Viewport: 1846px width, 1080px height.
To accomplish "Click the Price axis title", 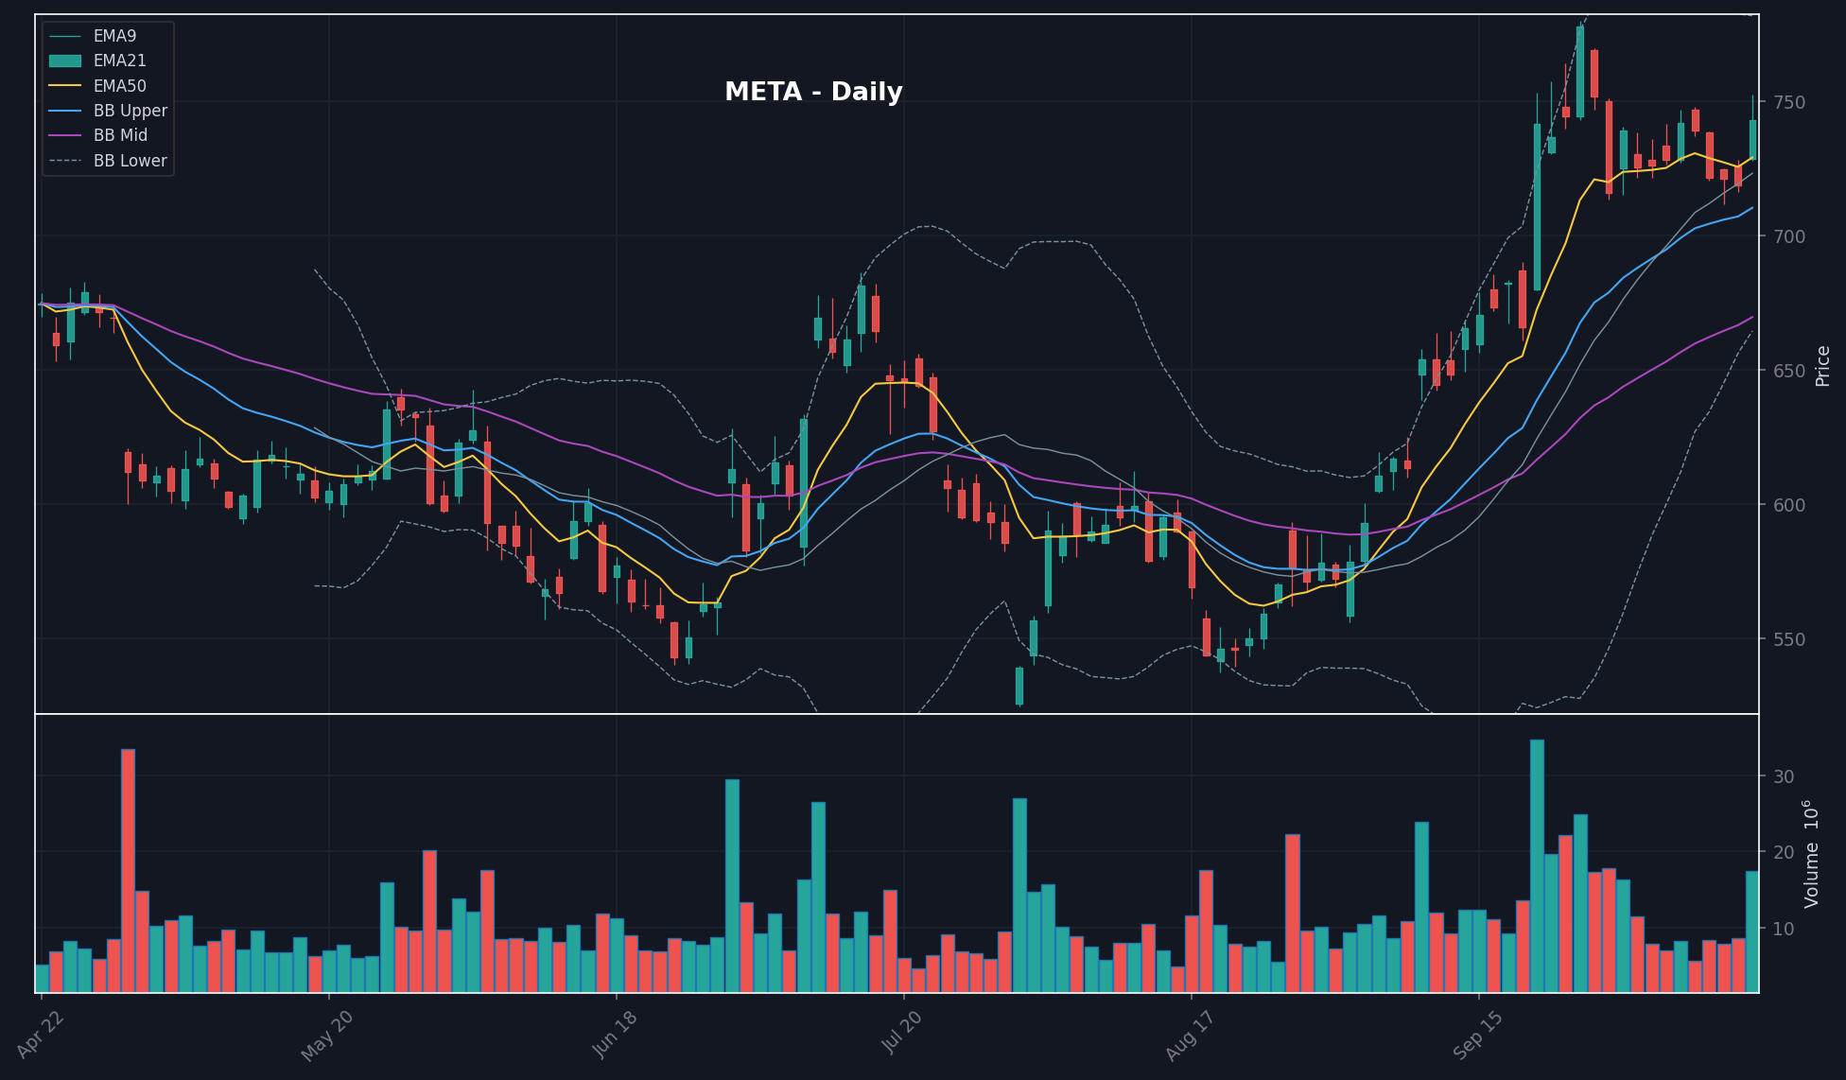I will [1823, 366].
